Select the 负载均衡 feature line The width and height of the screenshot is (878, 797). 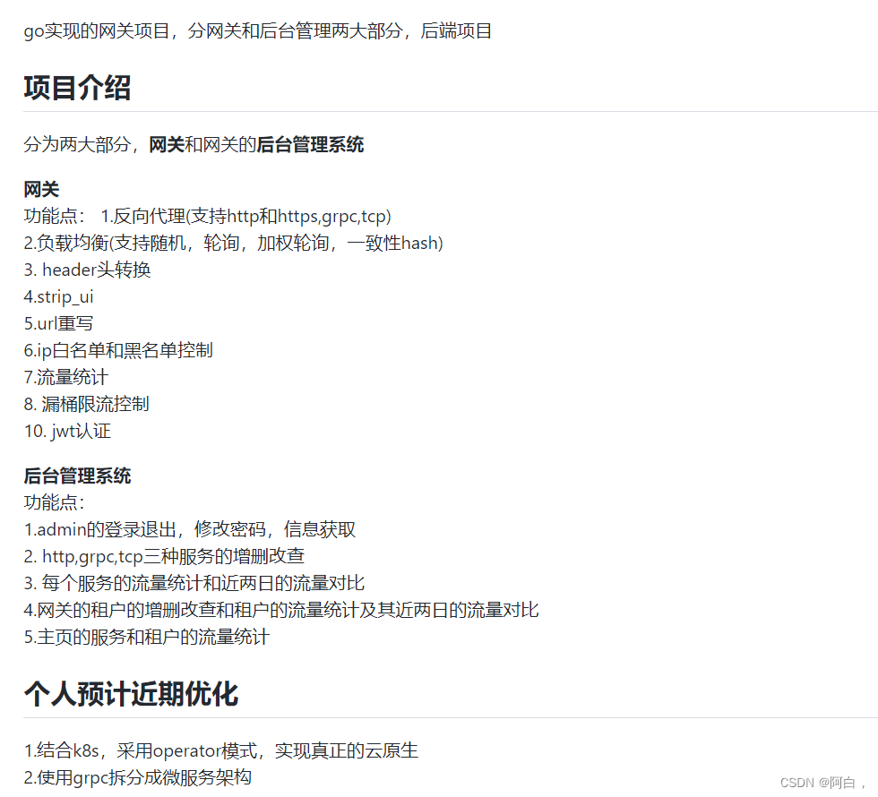coord(233,243)
